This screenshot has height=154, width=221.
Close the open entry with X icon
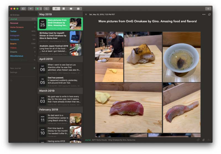click(x=86, y=14)
